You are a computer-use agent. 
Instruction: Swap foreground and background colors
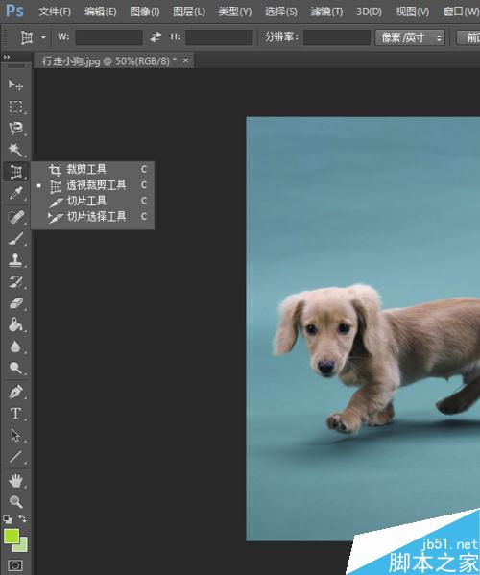coord(22,518)
